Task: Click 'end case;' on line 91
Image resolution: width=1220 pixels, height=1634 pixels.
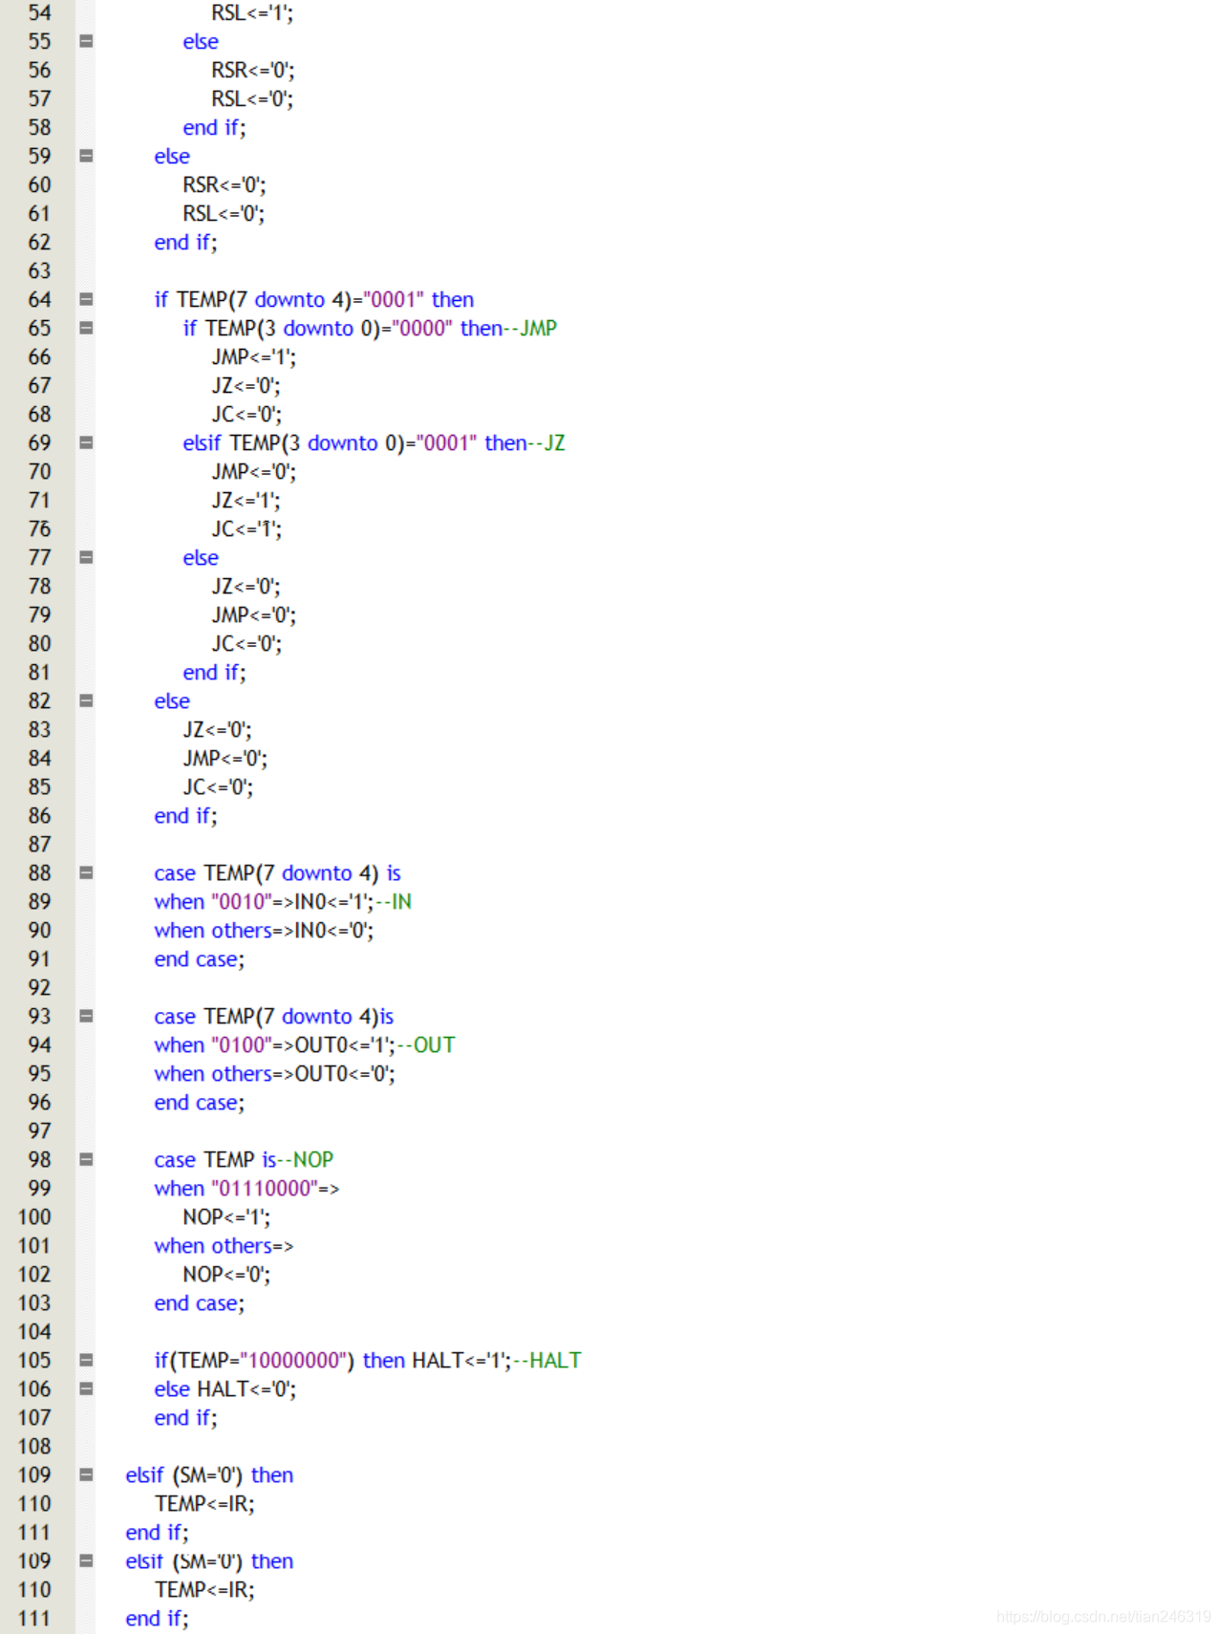Action: (x=200, y=959)
